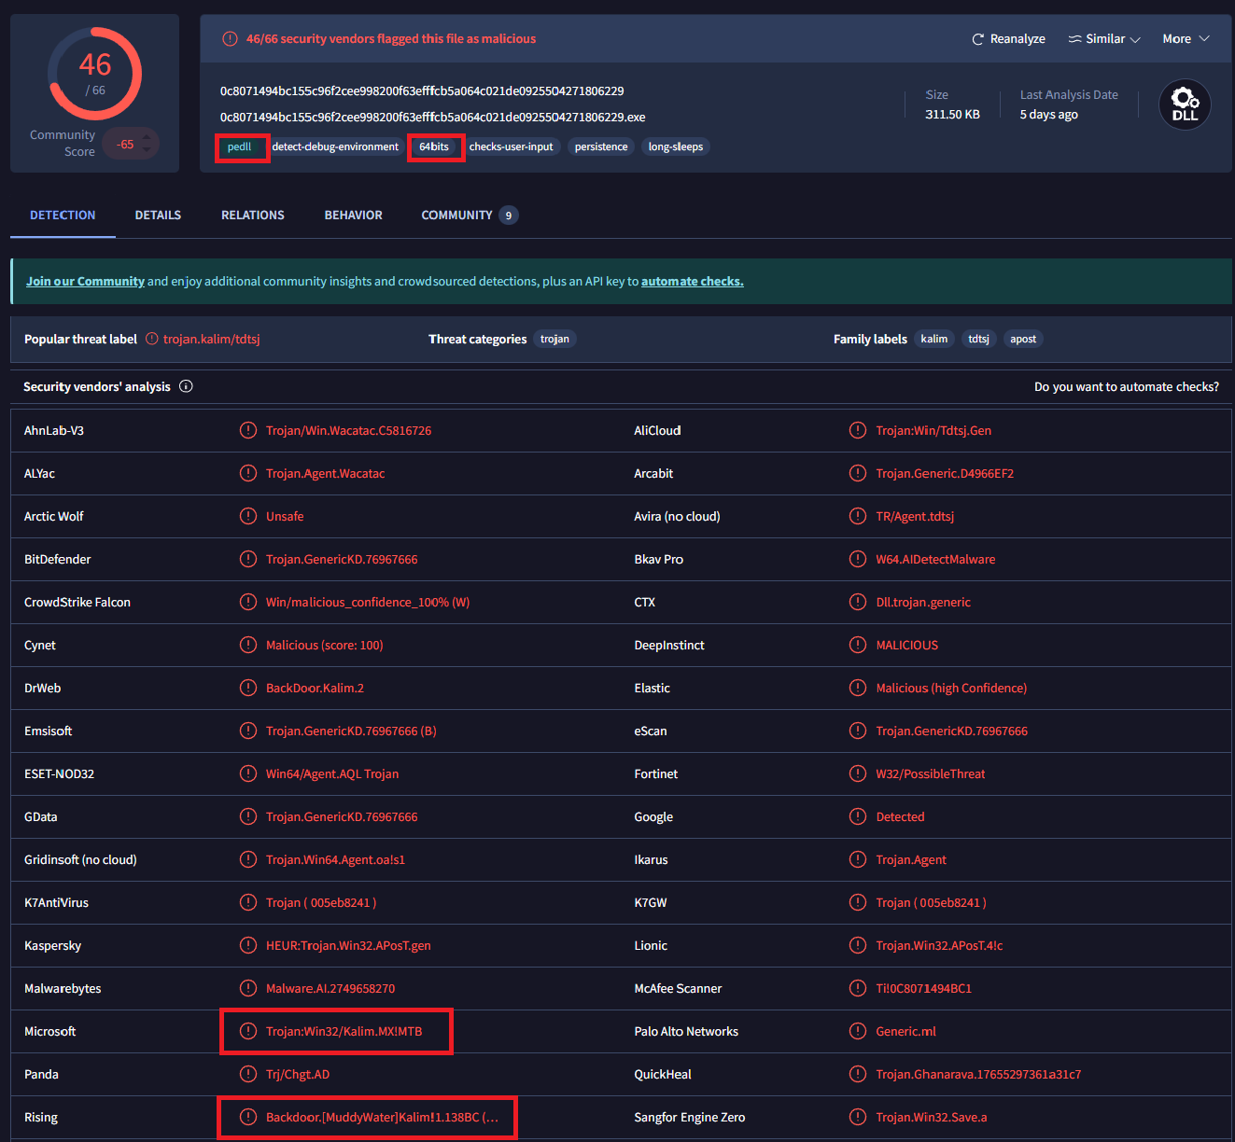Select the 64bits tag
1235x1142 pixels.
434,146
